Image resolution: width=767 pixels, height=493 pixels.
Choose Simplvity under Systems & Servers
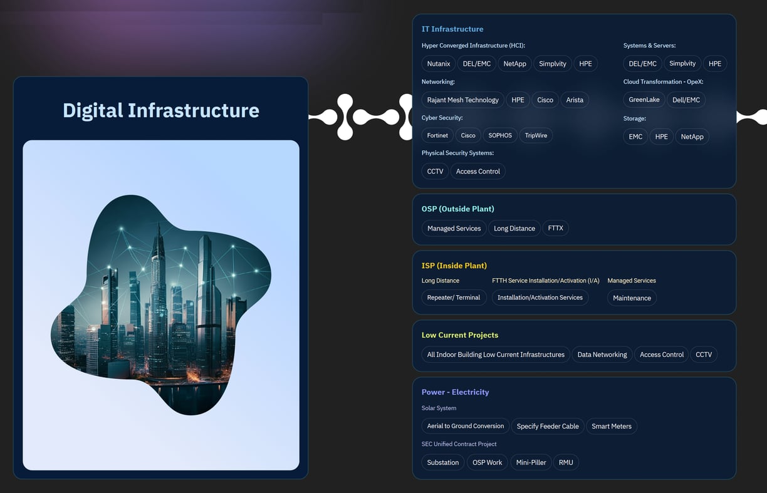(x=682, y=64)
